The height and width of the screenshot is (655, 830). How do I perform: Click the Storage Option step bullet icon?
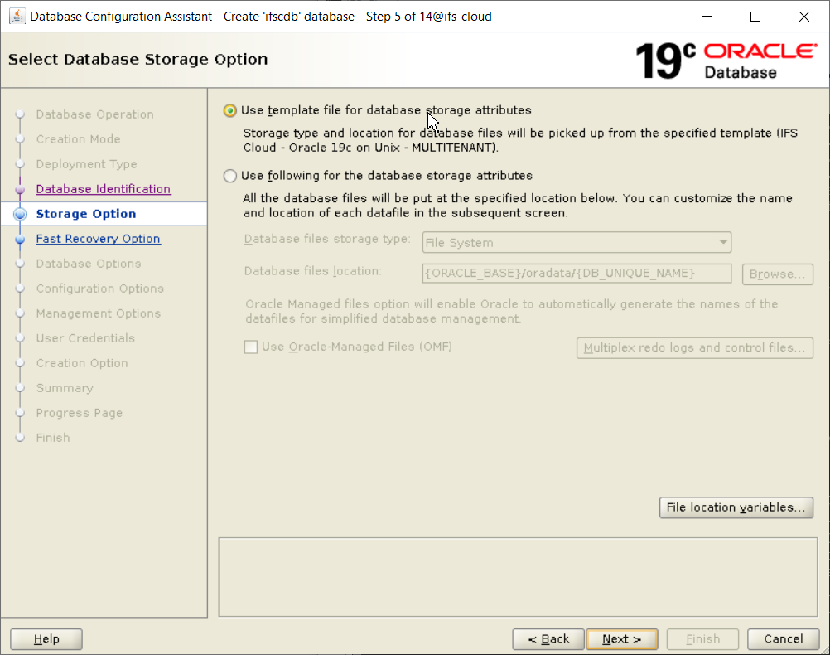click(x=20, y=214)
